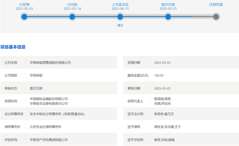Click sponsor 华泰联合证券有限责任公司
The height and width of the screenshot is (146, 239).
(x=49, y=103)
